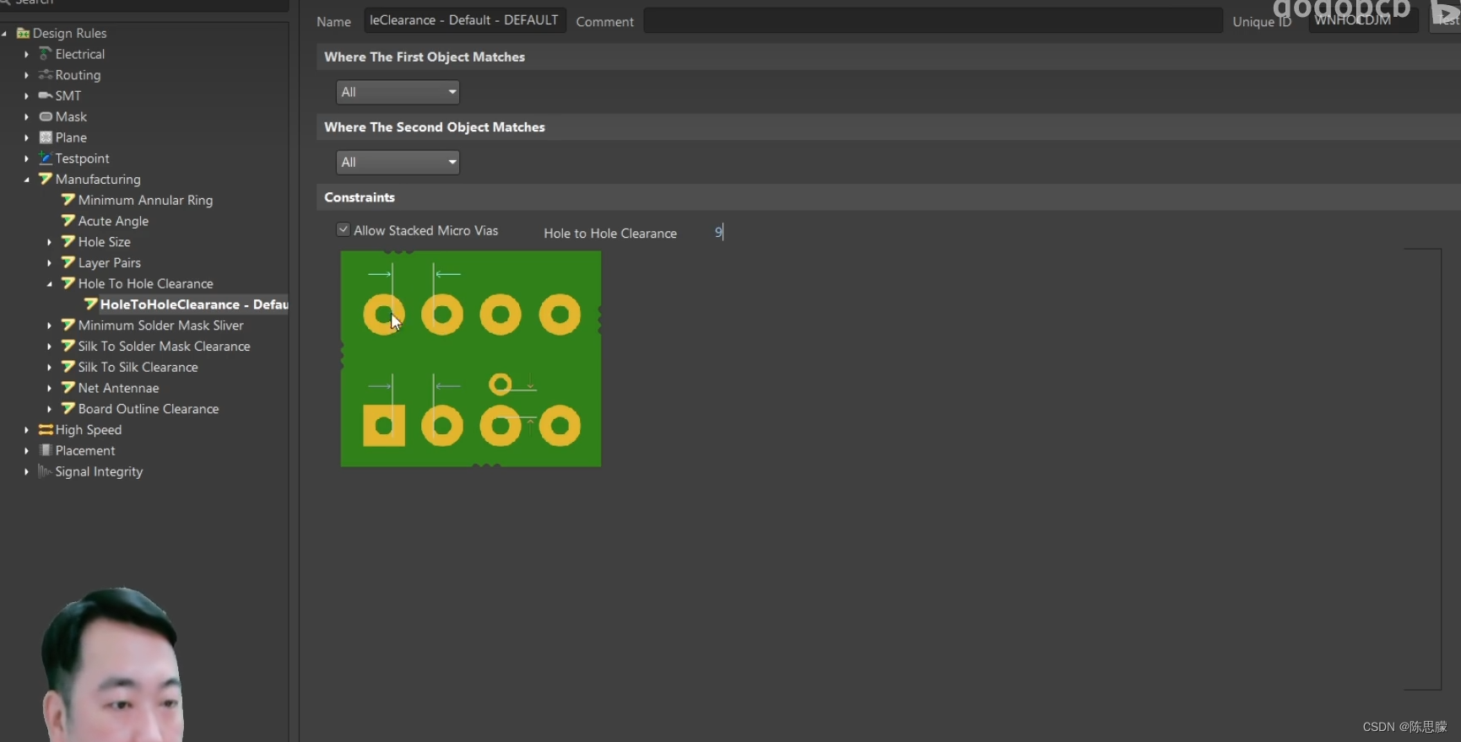
Task: Collapse the Design Rules tree root
Action: [4, 34]
